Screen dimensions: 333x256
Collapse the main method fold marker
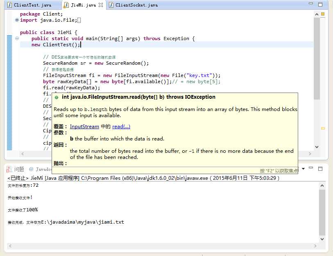[x=17, y=39]
